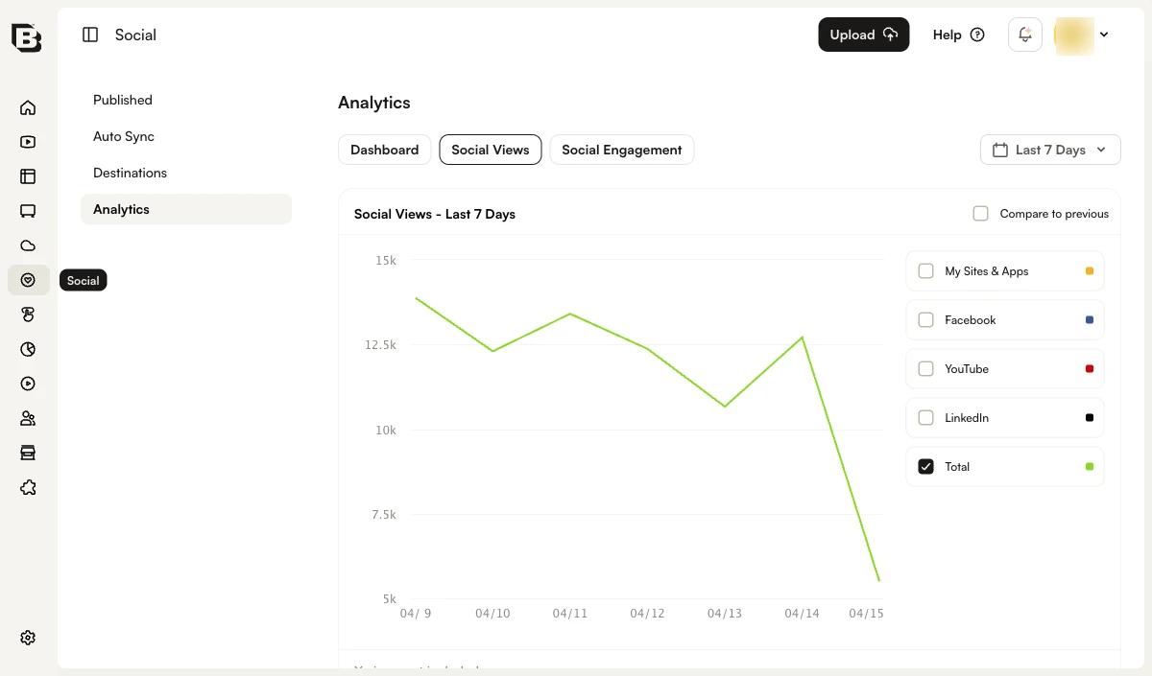
Task: Select Analytics in the Social menu
Action: [186, 209]
